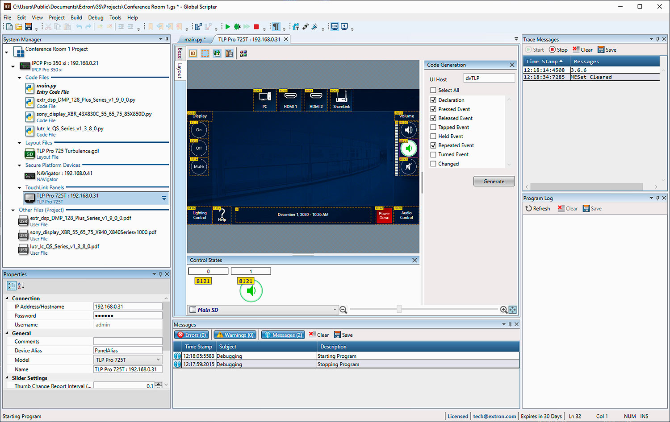670x422 pixels.
Task: Close the Control States panel
Action: click(x=415, y=260)
